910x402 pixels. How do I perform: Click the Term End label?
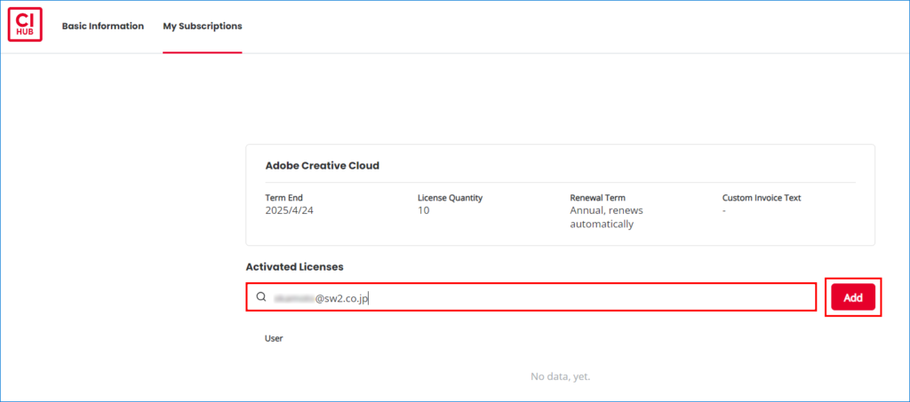click(283, 198)
